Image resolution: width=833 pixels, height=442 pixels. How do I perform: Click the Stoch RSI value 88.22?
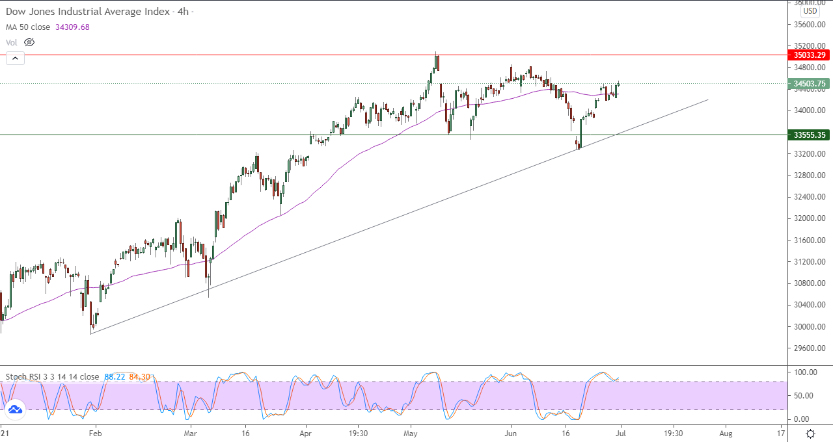(115, 376)
